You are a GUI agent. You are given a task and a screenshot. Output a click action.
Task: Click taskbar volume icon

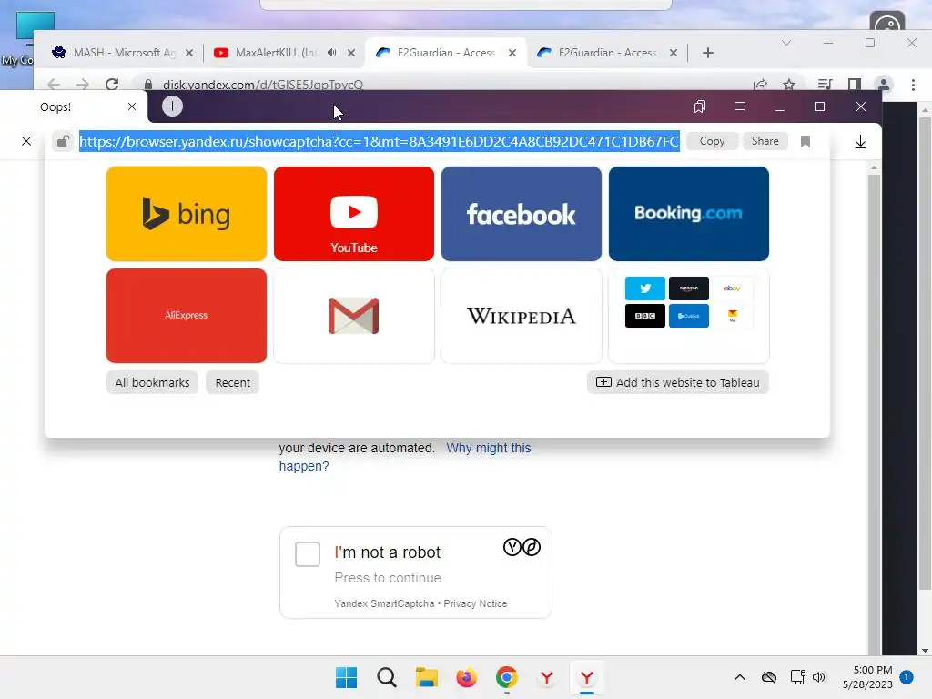click(x=819, y=677)
